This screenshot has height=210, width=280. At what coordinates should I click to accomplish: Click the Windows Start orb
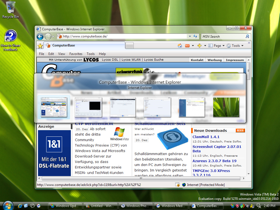[x=8, y=206]
